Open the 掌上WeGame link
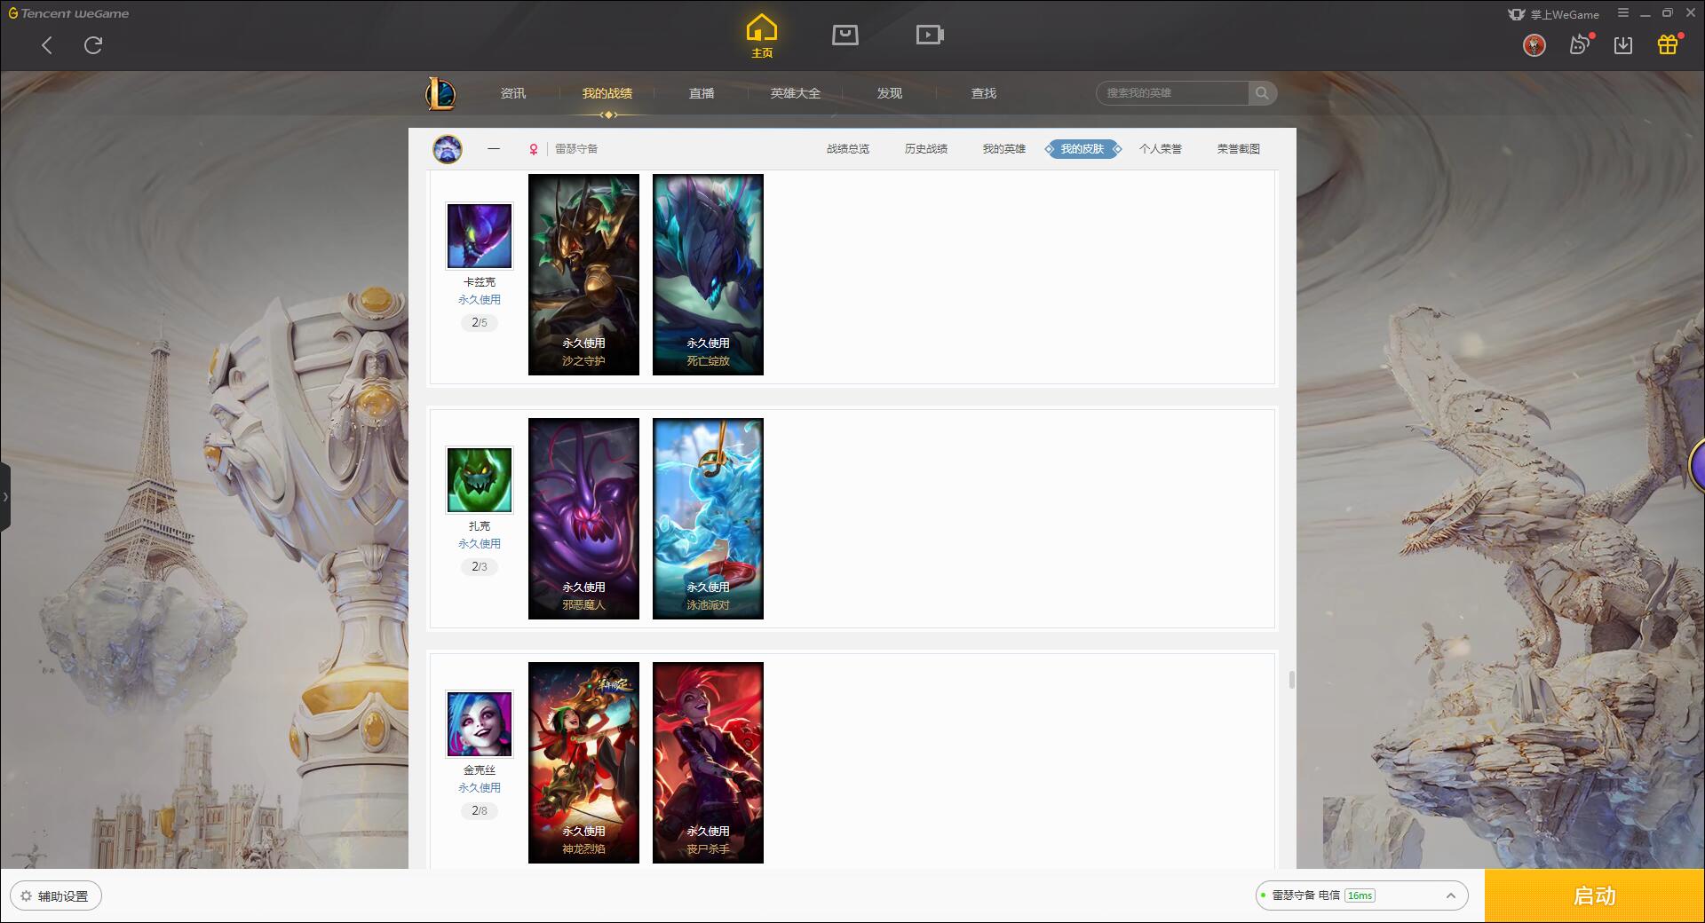Image resolution: width=1705 pixels, height=923 pixels. click(1553, 14)
